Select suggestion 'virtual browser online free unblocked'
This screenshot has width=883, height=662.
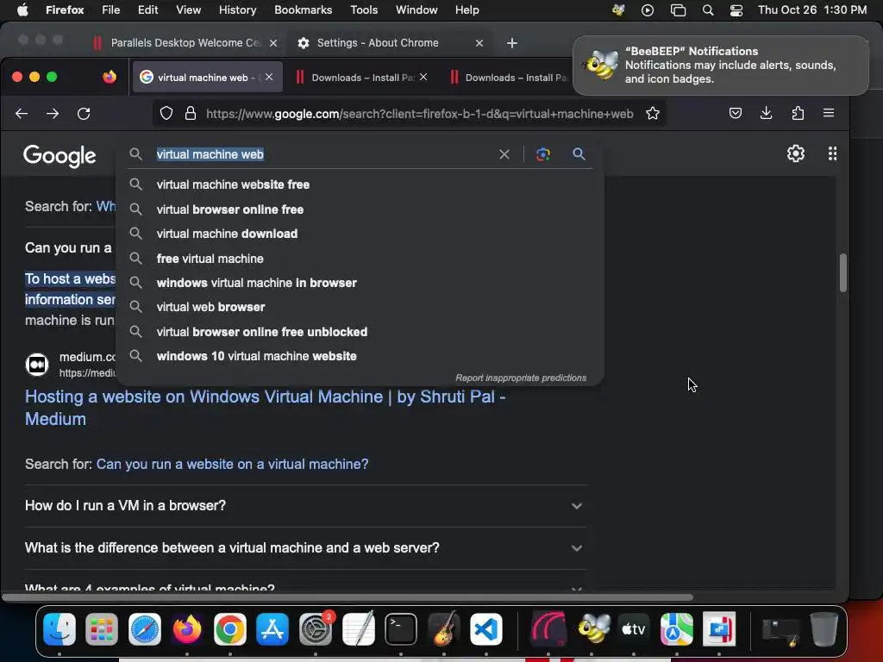point(360,332)
